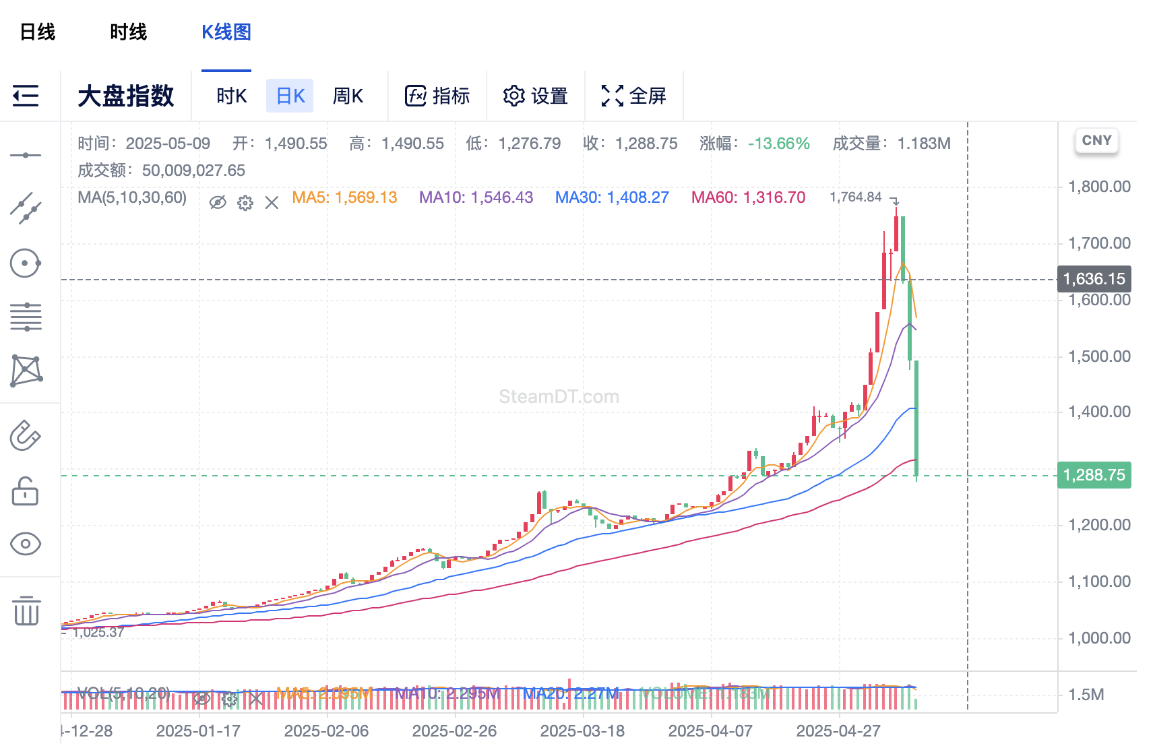
Task: Select the parallel channel drawing tool
Action: pos(25,317)
